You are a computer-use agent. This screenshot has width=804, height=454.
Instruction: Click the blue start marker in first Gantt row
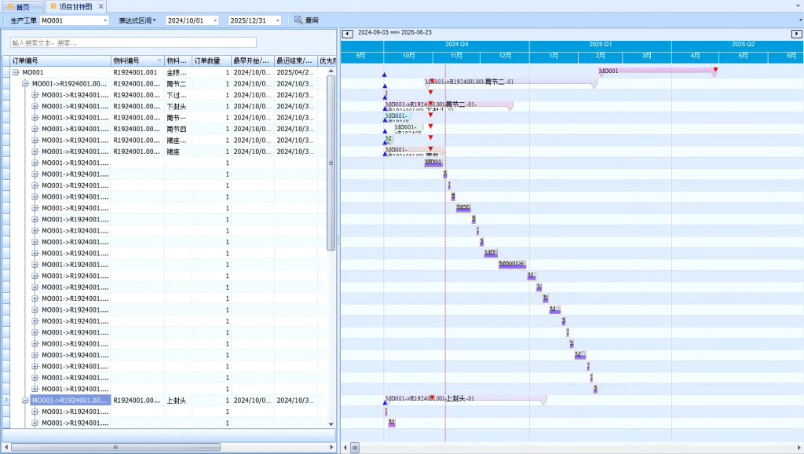click(x=384, y=74)
